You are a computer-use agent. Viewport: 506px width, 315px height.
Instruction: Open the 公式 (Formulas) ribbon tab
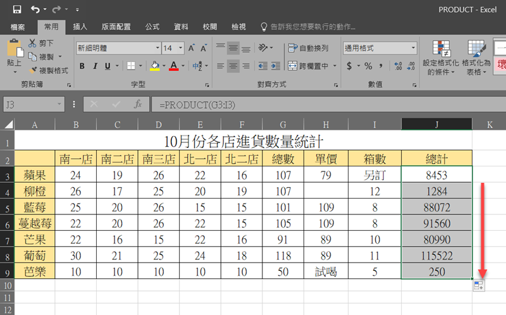point(152,27)
